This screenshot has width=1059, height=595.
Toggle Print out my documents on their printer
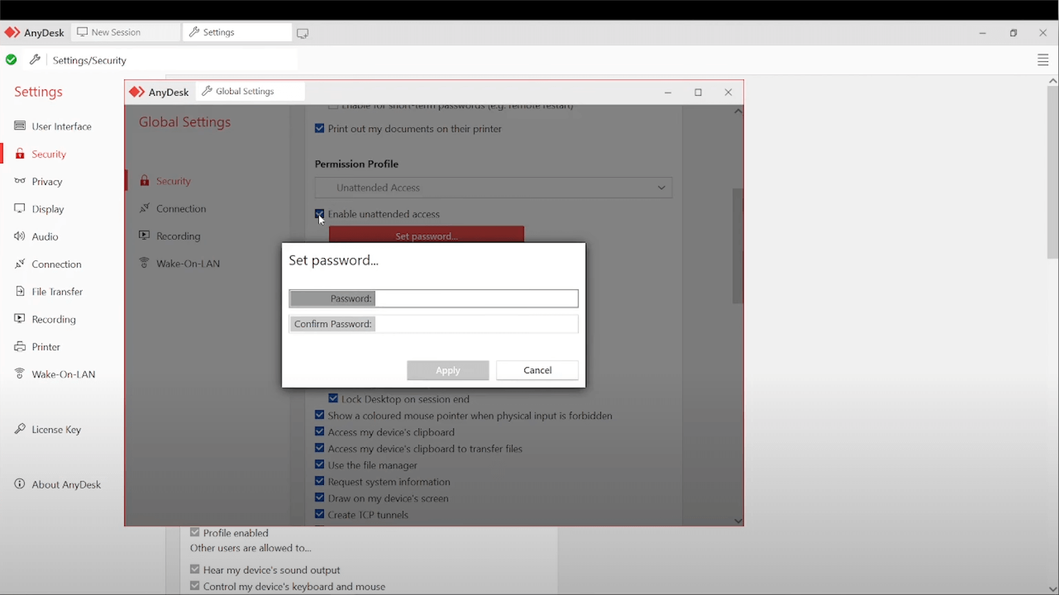pyautogui.click(x=319, y=128)
